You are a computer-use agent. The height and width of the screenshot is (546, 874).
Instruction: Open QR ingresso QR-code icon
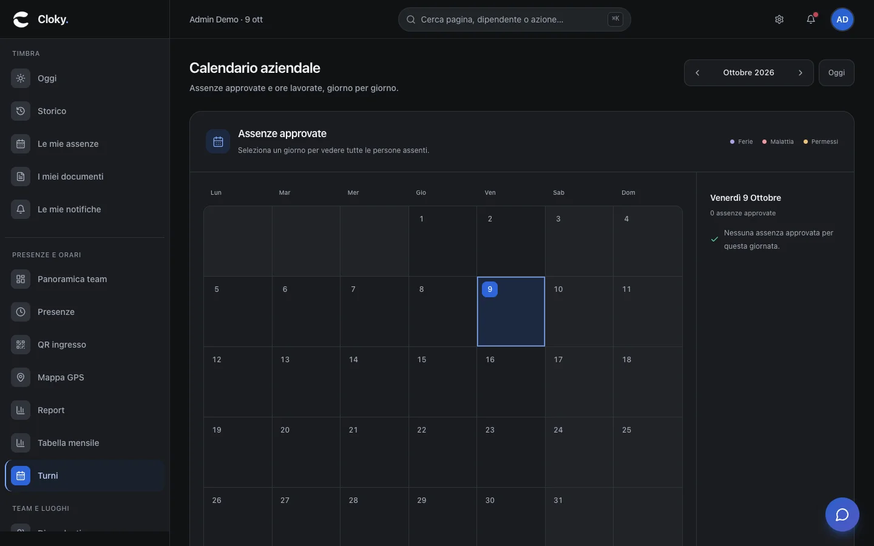point(21,345)
